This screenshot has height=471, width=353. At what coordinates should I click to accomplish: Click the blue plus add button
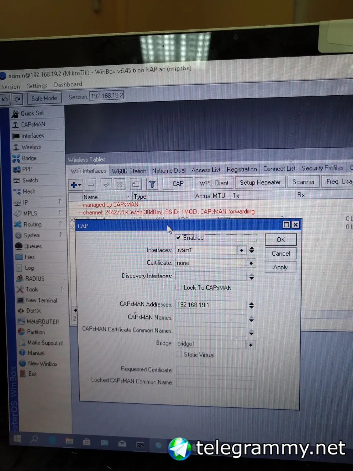coord(76,185)
